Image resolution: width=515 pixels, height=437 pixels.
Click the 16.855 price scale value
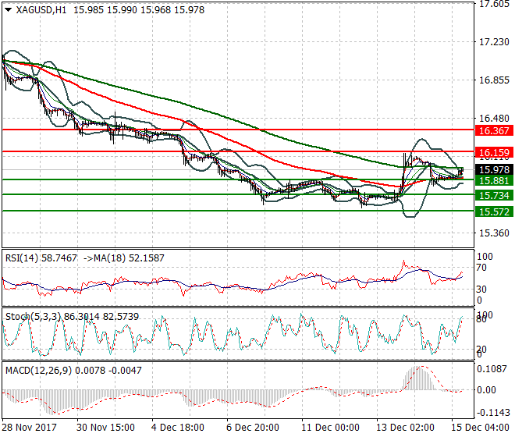point(494,80)
